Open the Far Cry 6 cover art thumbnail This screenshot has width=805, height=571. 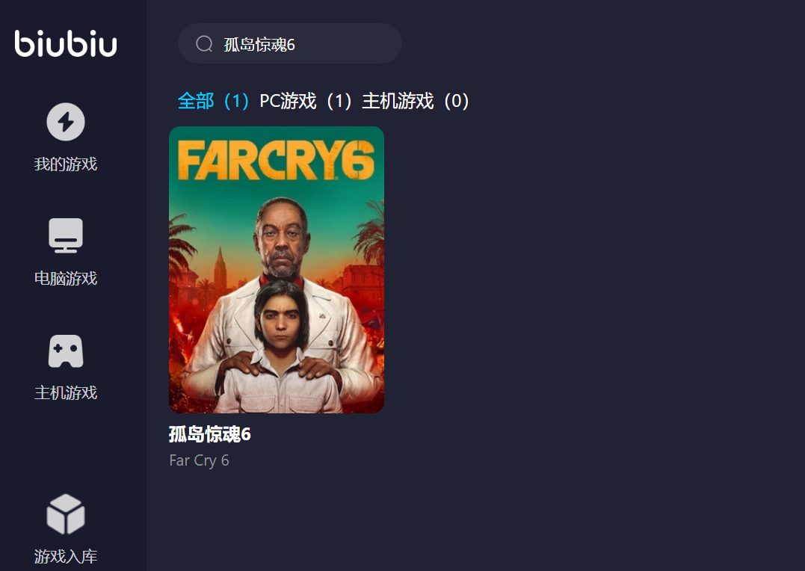point(277,270)
